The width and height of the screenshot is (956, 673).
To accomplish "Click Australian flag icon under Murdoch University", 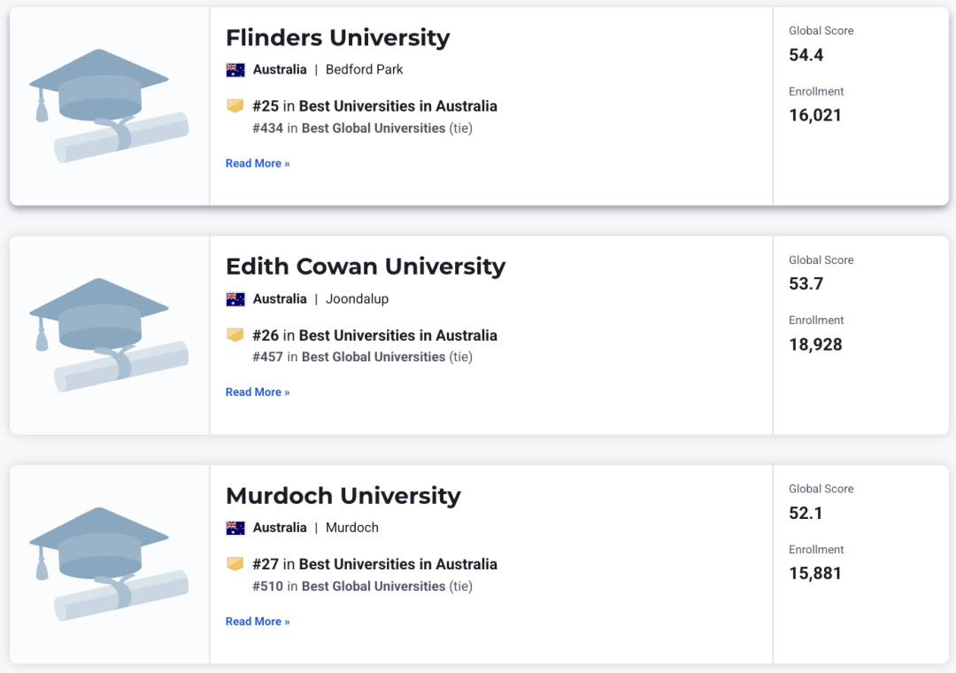I will pos(235,528).
